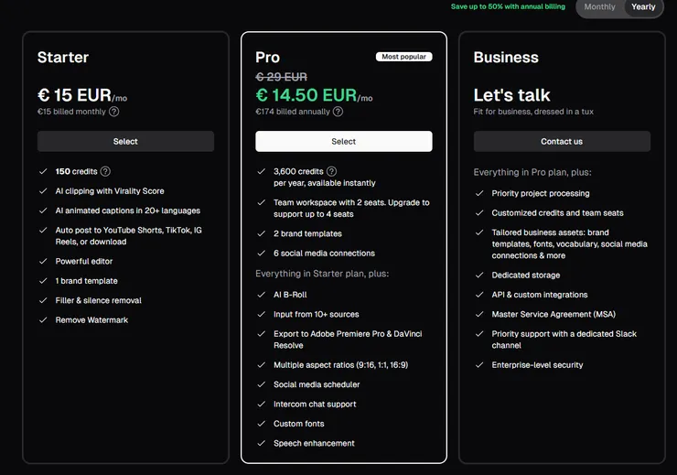Viewport: 677px width, 475px height.
Task: Click help icon next to 150 credits
Action: point(105,171)
